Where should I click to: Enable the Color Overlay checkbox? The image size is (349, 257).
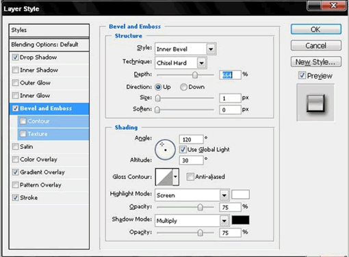click(15, 159)
